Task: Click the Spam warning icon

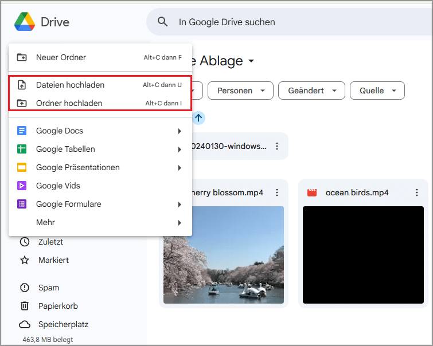Action: click(x=25, y=288)
